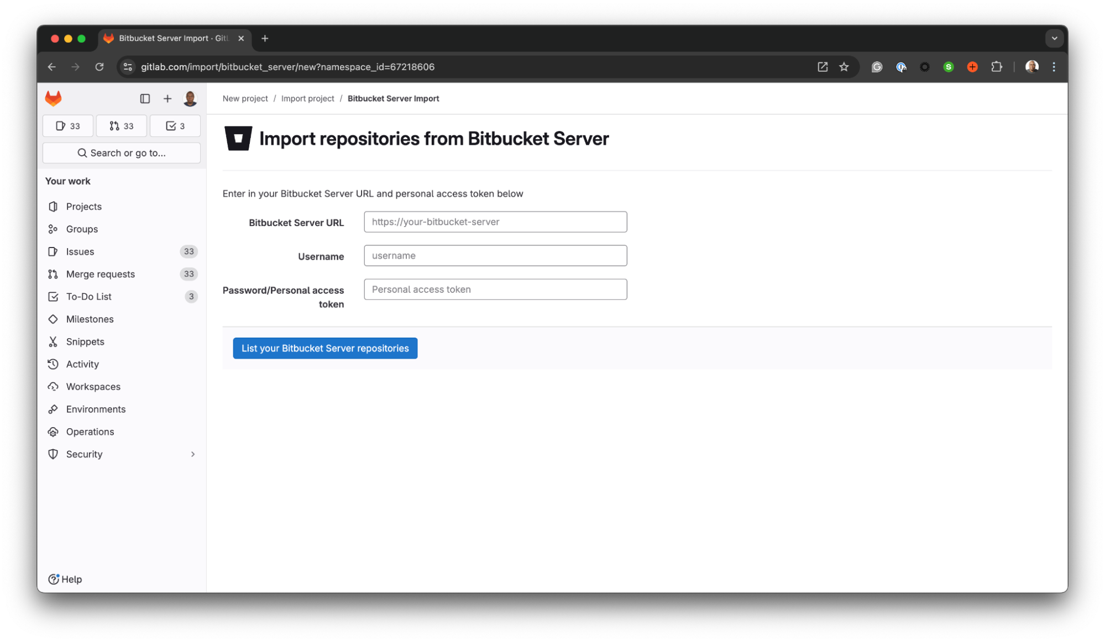
Task: Open Chrome profile avatar
Action: click(1031, 67)
